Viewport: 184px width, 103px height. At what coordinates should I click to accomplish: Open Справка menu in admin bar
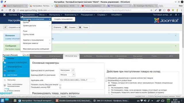(102, 15)
